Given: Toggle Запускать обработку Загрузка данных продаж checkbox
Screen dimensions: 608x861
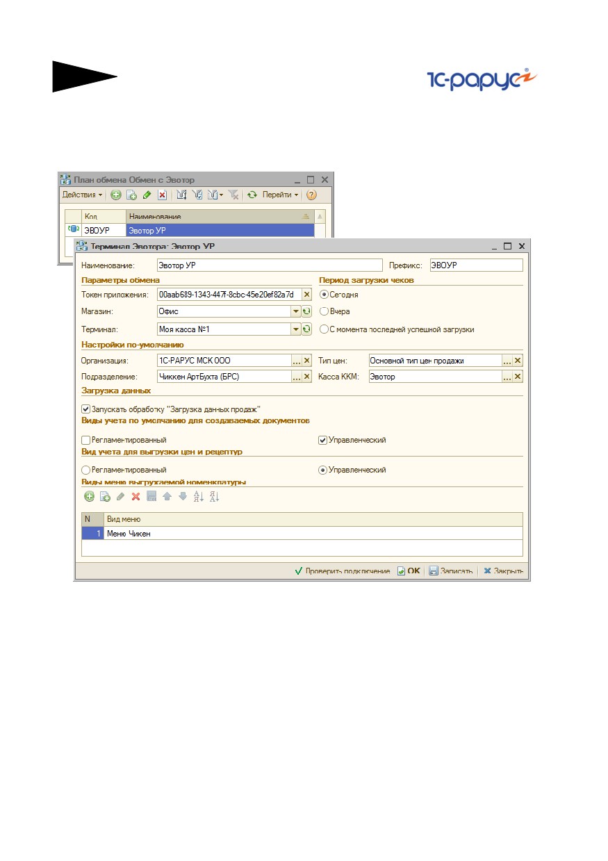Looking at the screenshot, I should click(86, 409).
